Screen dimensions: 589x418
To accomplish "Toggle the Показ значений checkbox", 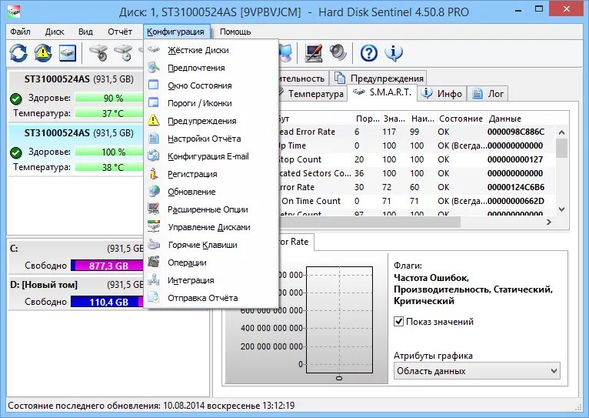I will coord(398,322).
